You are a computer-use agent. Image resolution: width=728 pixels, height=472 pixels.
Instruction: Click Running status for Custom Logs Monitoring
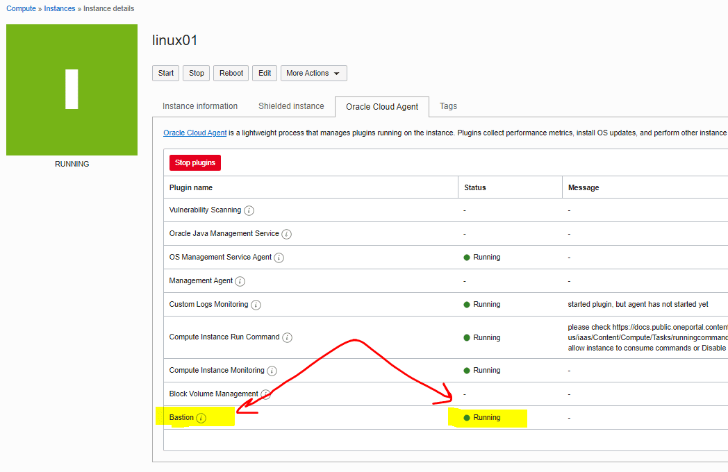(x=482, y=305)
